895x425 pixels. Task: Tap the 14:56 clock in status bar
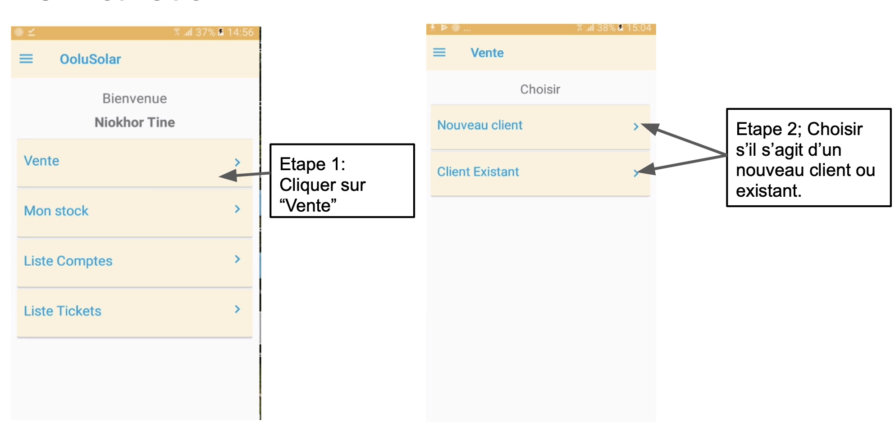click(x=240, y=32)
